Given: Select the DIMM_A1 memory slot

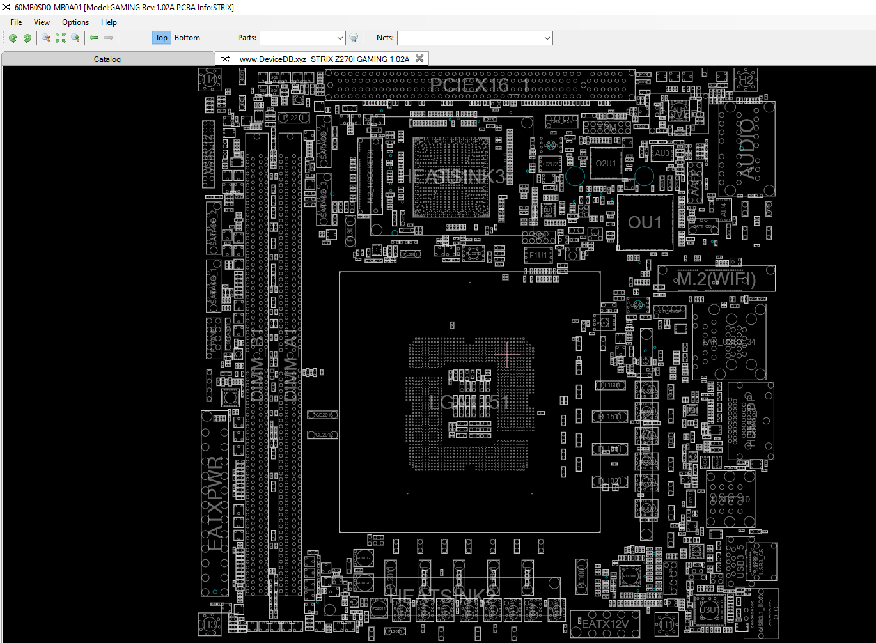Looking at the screenshot, I should tap(290, 364).
